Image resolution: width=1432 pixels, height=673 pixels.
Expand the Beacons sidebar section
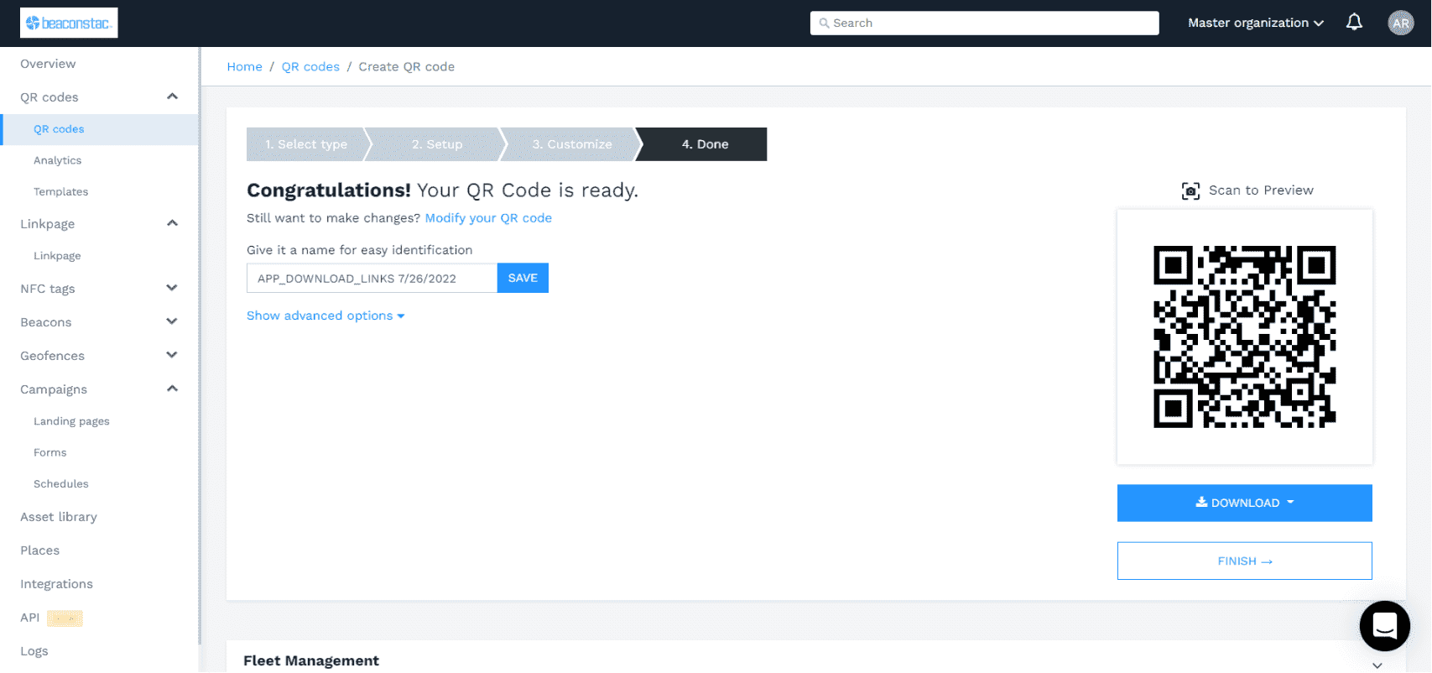point(172,321)
